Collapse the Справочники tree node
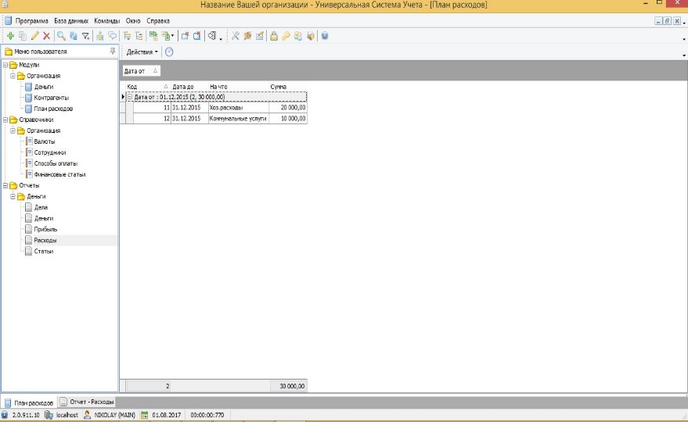688x422 pixels. pos(5,120)
